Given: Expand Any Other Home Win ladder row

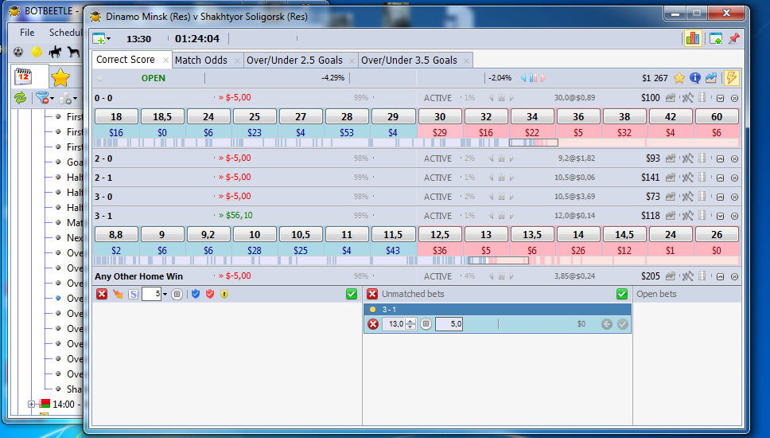Looking at the screenshot, I should (721, 277).
